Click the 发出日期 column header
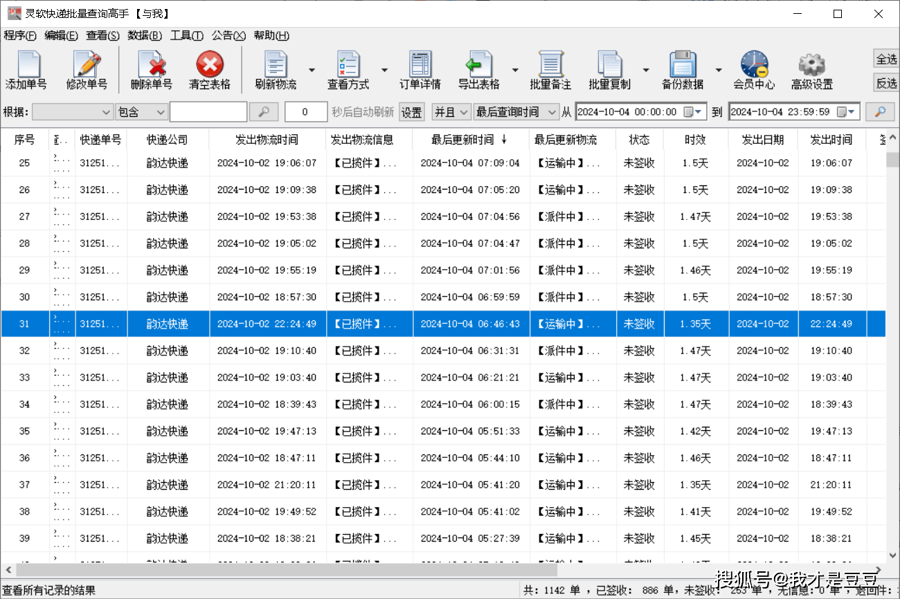Screen dimensions: 900x599 763,140
